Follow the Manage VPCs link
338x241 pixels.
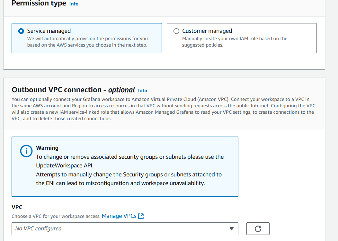click(119, 216)
